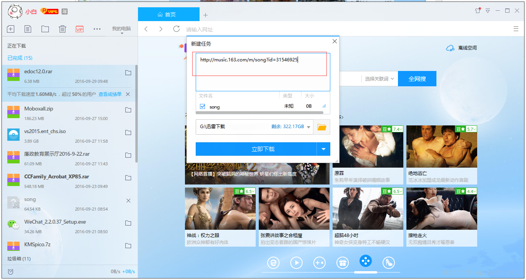Click the 小白 avatar picture

click(x=15, y=11)
